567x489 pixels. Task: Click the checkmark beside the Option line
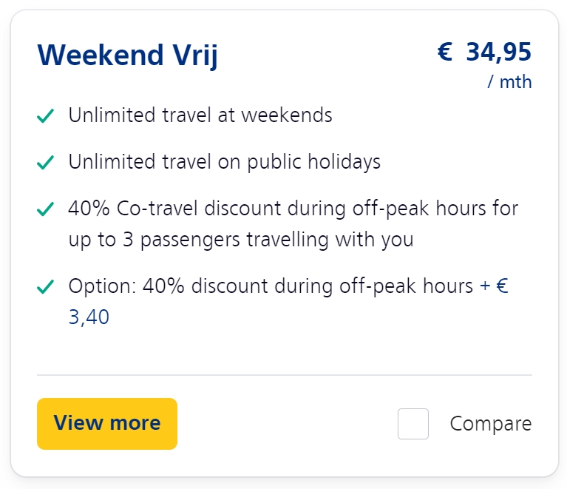tap(46, 286)
